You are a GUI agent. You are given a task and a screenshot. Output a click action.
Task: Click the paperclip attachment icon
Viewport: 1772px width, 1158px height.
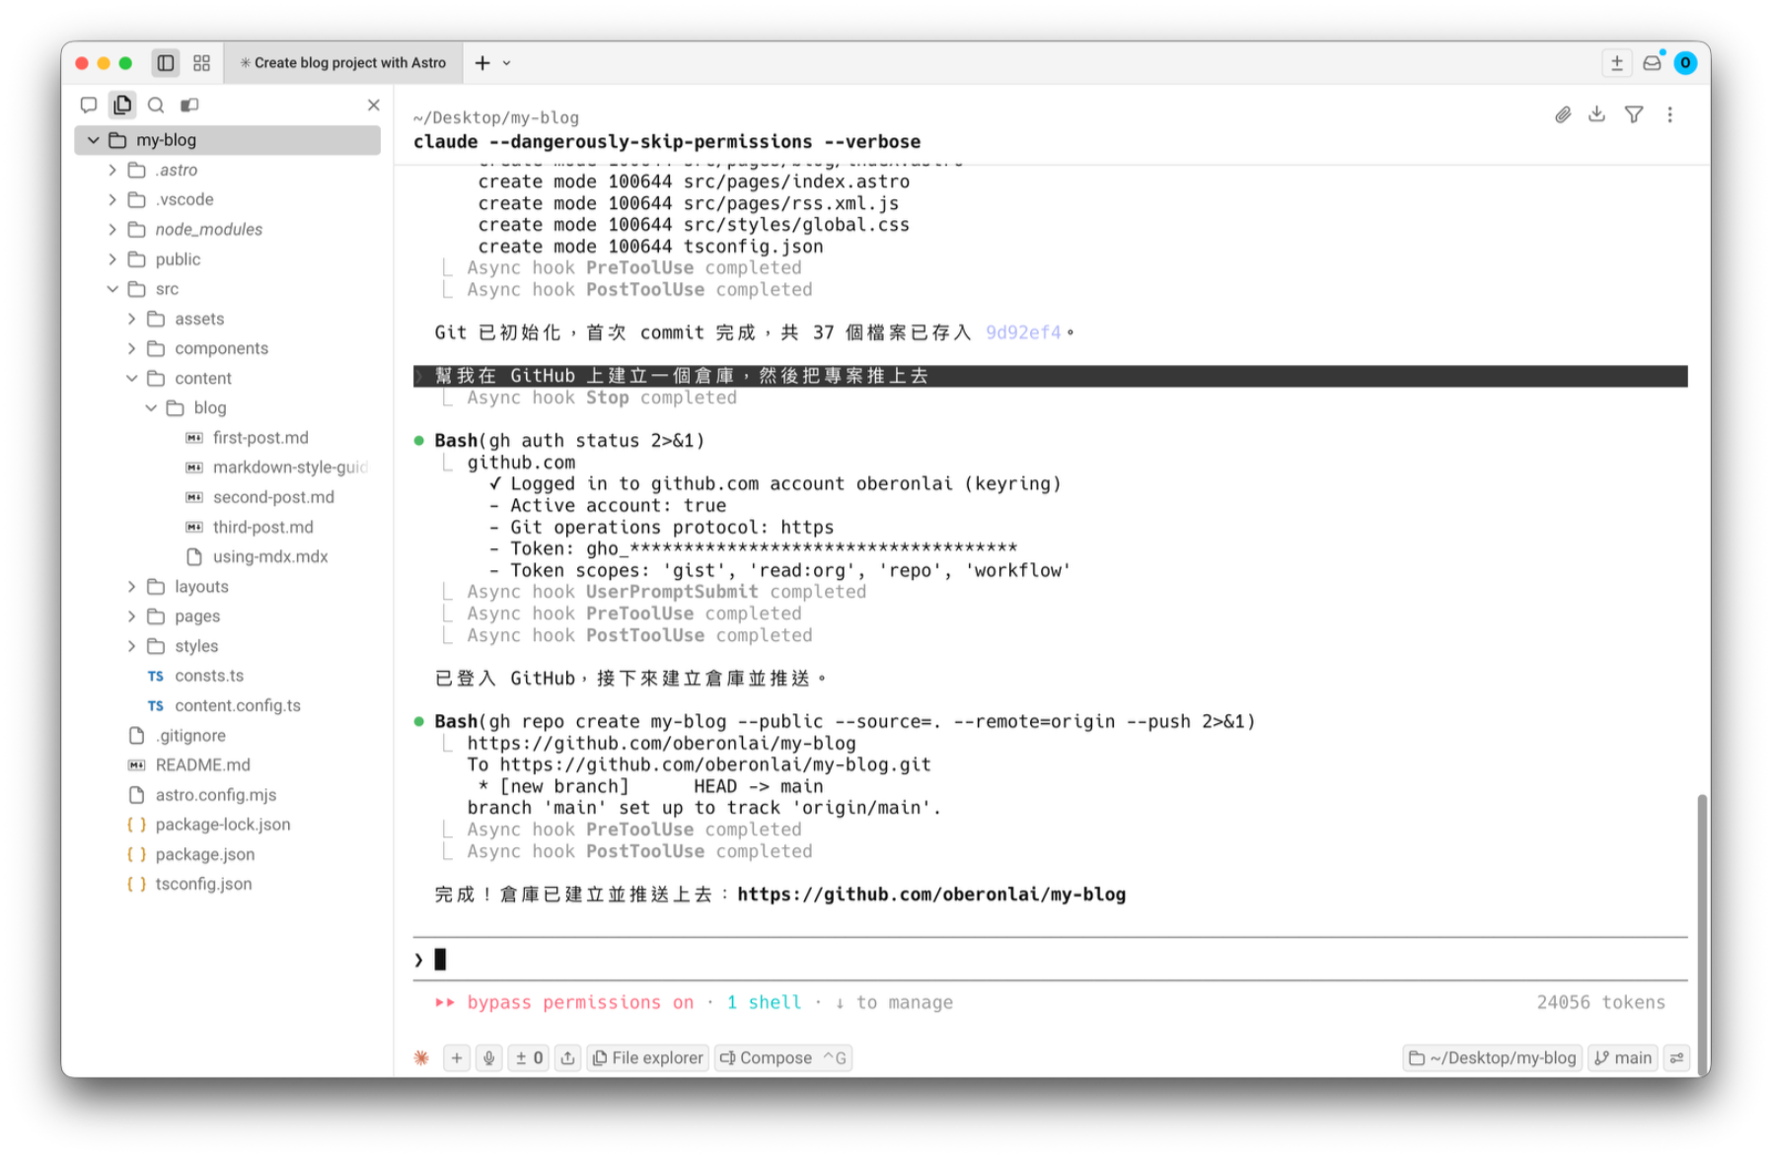coord(1563,114)
